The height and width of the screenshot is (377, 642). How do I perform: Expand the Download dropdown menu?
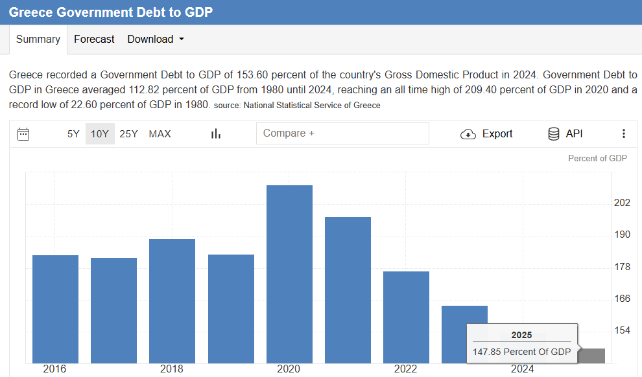(156, 40)
